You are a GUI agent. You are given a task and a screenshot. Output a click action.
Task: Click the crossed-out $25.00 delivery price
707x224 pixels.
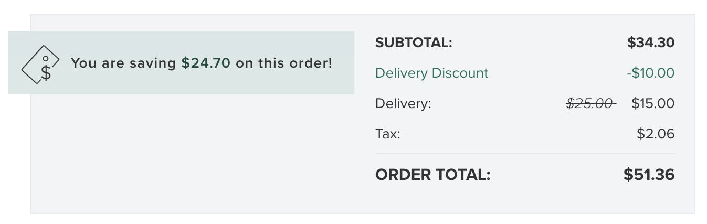590,104
